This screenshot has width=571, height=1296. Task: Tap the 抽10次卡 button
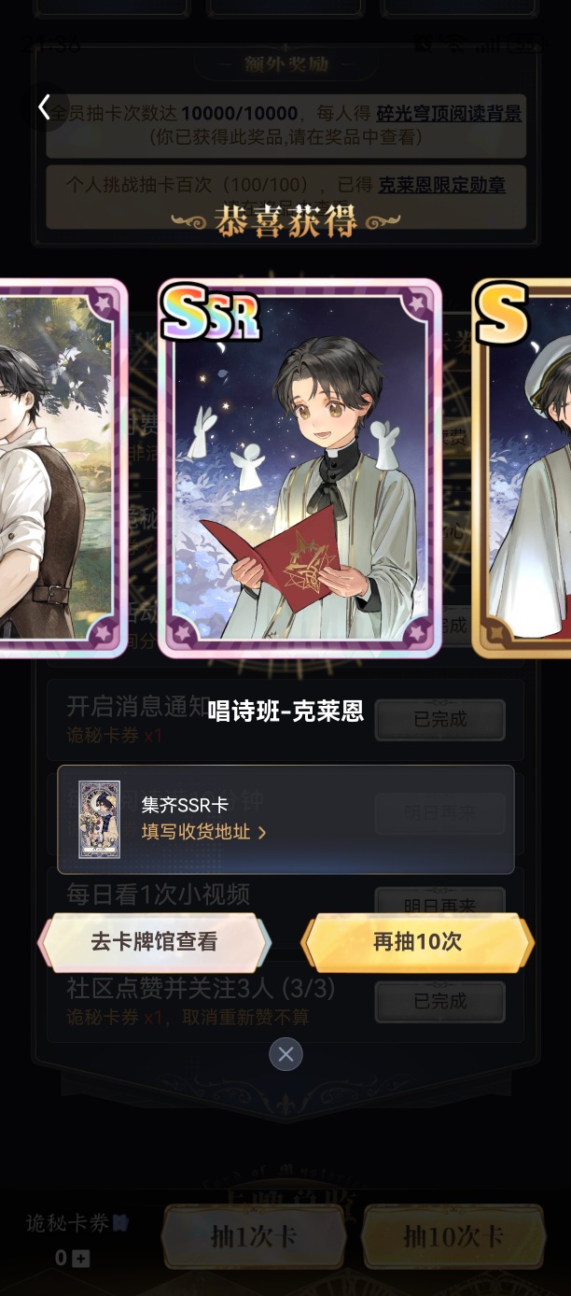coord(453,1236)
